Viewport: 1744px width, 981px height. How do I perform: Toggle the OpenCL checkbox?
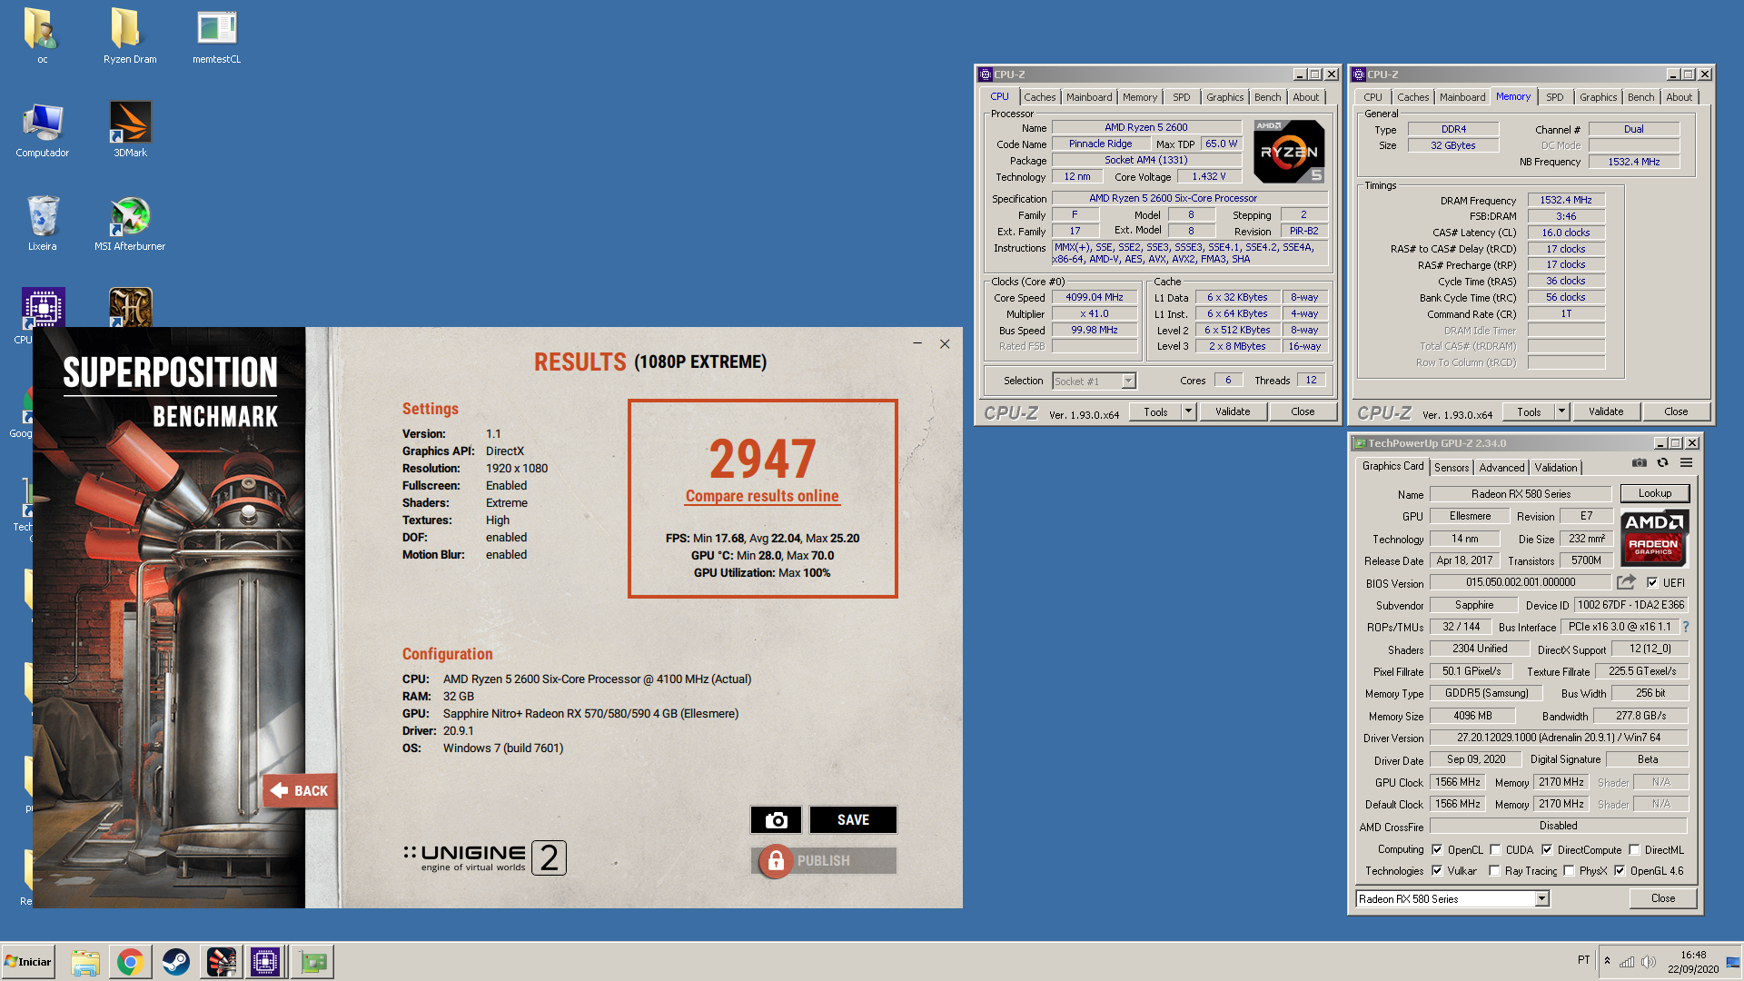click(x=1437, y=850)
